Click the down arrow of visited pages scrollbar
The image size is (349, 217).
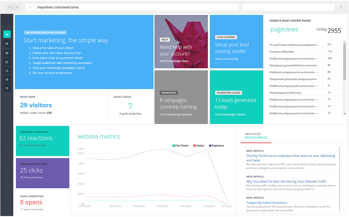coord(345,114)
